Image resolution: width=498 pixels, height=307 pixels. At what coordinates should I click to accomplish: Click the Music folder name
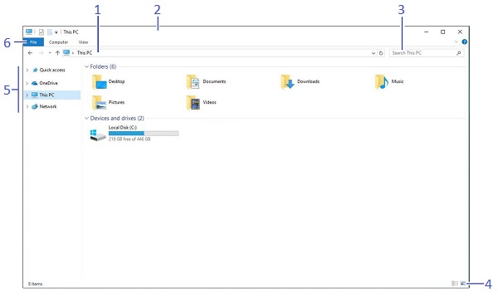point(398,81)
